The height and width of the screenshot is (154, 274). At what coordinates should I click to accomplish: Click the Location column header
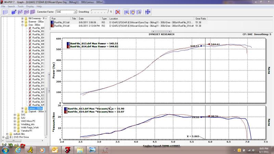pyautogui.click(x=114, y=18)
